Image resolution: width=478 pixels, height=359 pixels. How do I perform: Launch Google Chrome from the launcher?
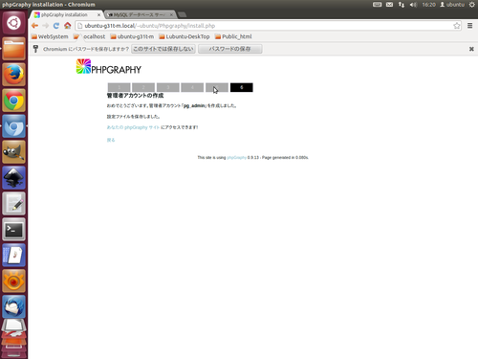point(13,101)
